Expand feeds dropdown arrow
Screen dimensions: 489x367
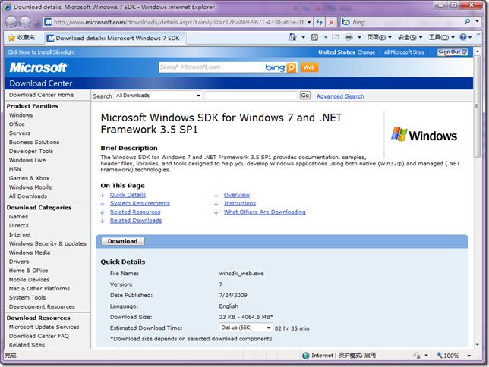coord(325,38)
